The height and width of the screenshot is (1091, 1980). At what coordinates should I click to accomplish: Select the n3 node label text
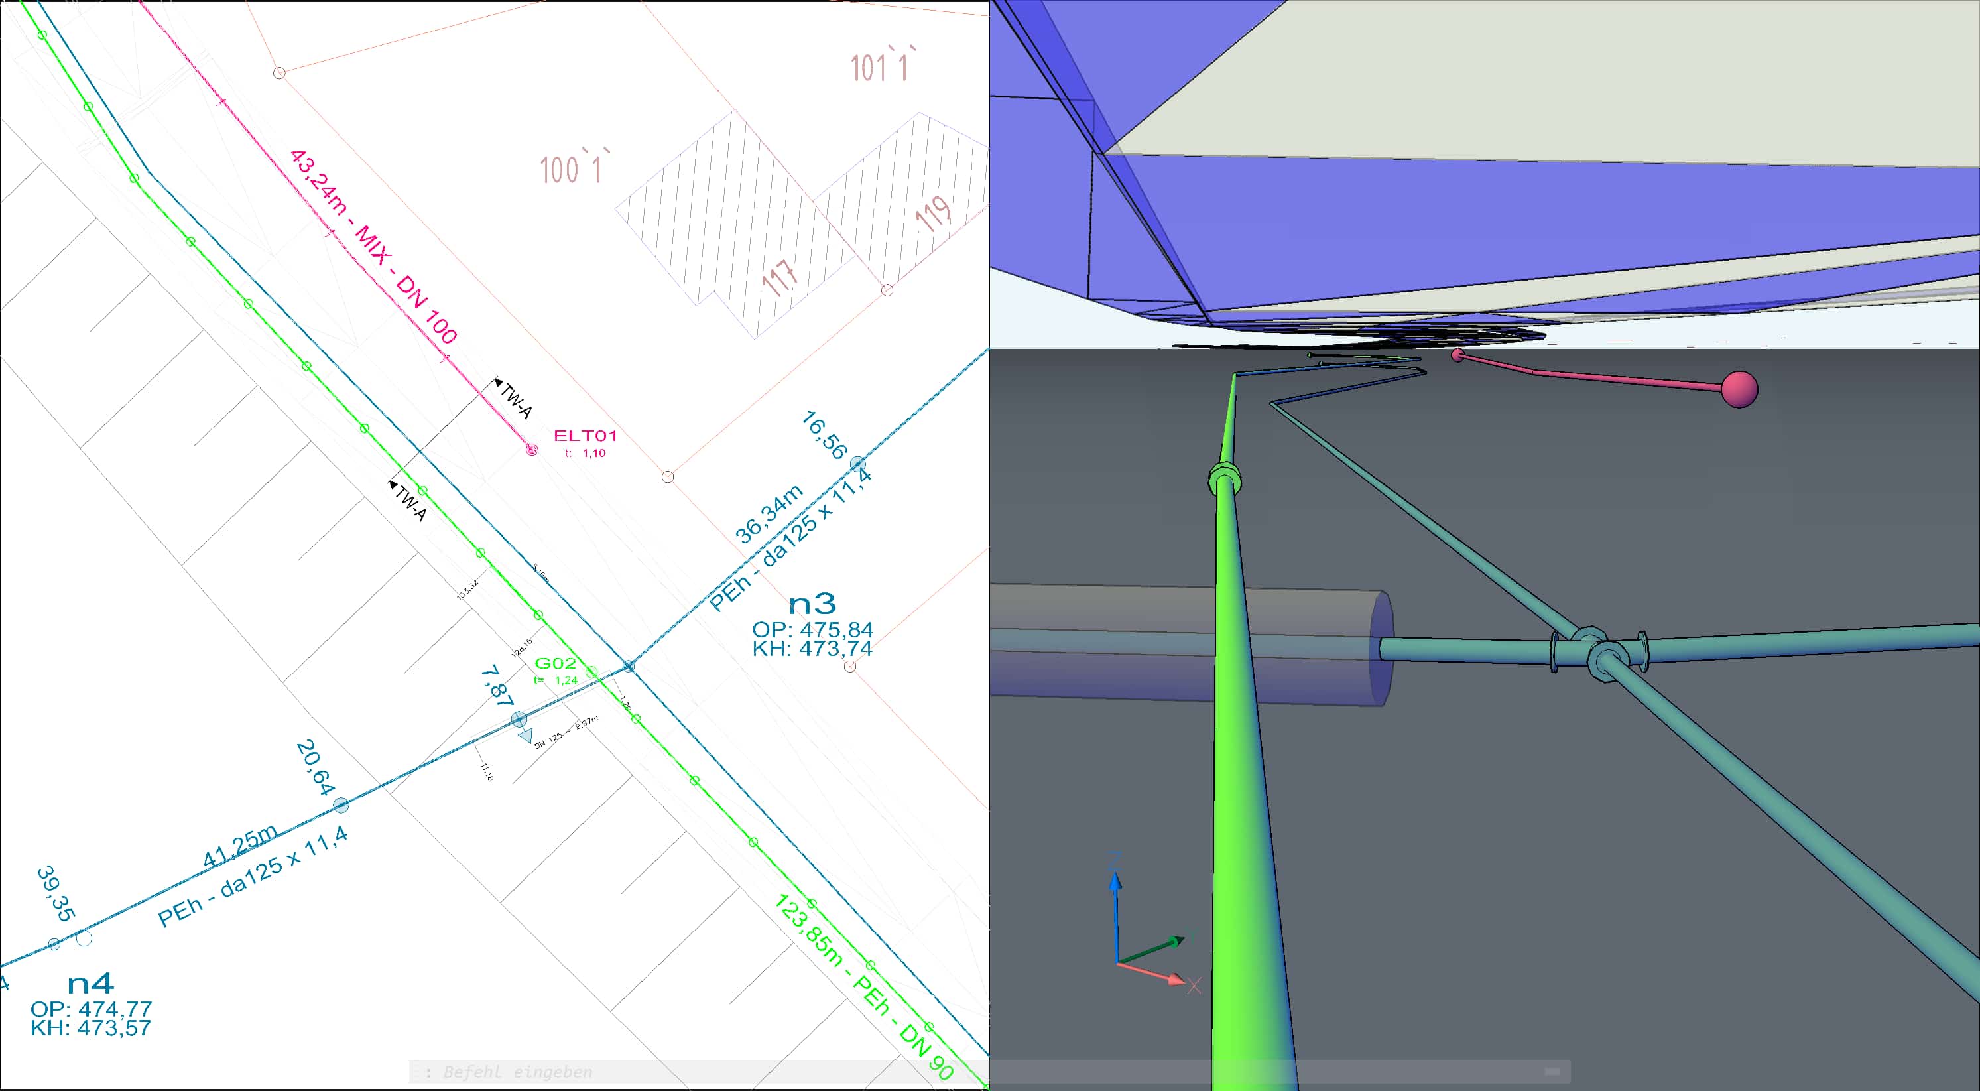pos(812,604)
